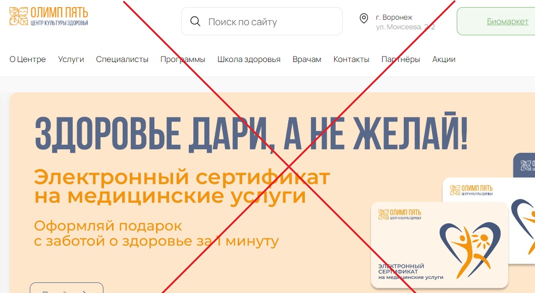Open the Акции menu item
The width and height of the screenshot is (535, 293).
click(444, 60)
